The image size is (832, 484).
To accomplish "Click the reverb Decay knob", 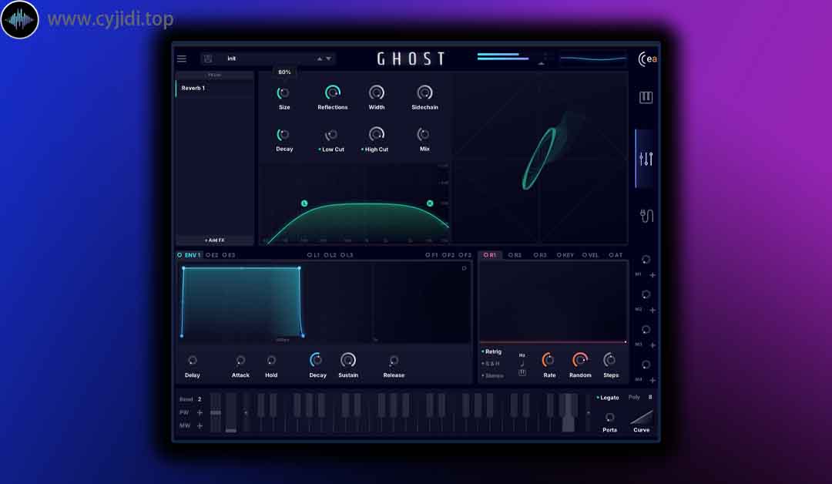I will tap(283, 135).
